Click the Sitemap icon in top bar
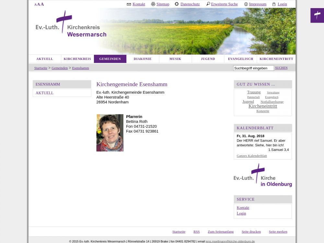Image resolution: width=324 pixels, height=243 pixels. (x=153, y=4)
